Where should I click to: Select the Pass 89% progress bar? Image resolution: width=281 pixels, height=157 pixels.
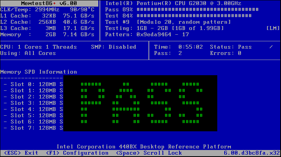tap(182, 9)
